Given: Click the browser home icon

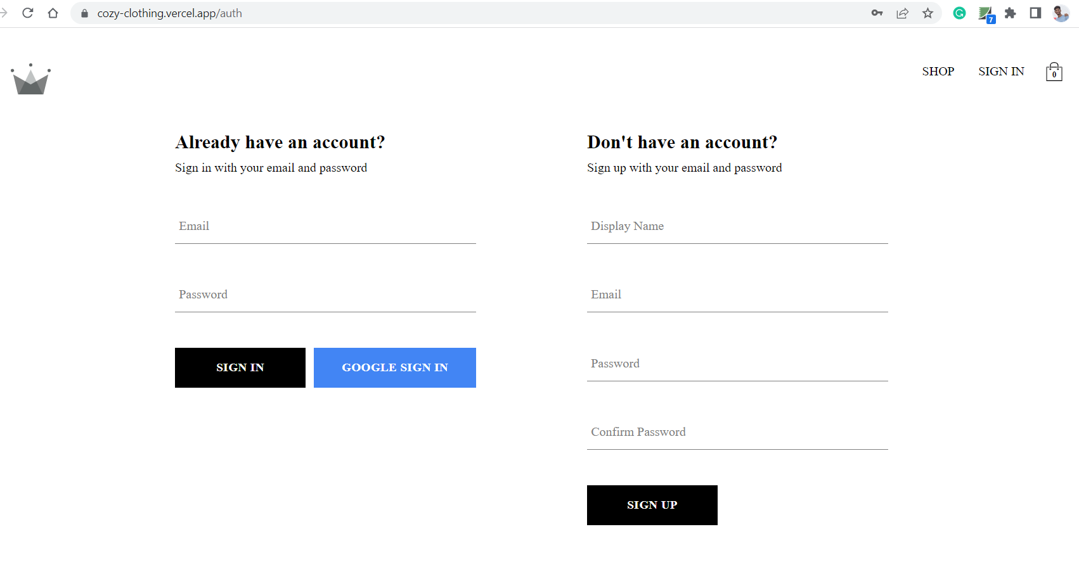Looking at the screenshot, I should point(53,13).
